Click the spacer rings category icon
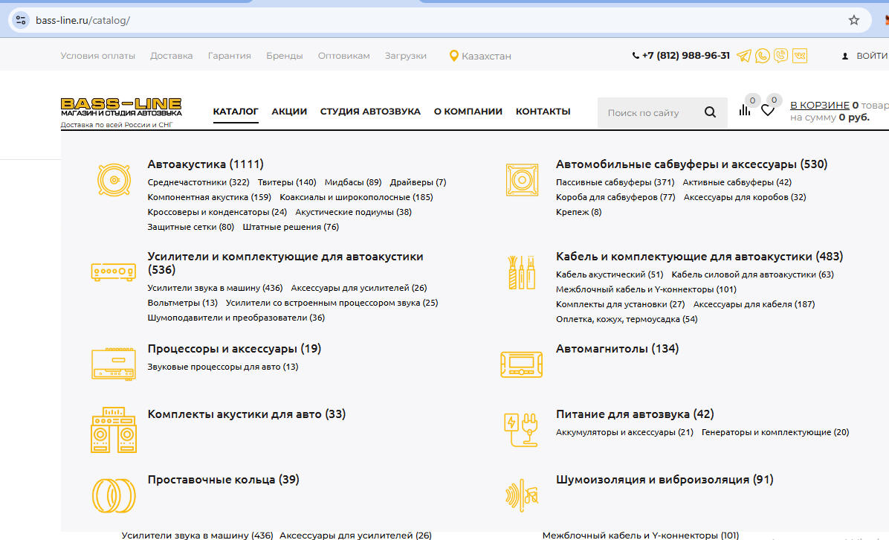889x540 pixels. [114, 495]
